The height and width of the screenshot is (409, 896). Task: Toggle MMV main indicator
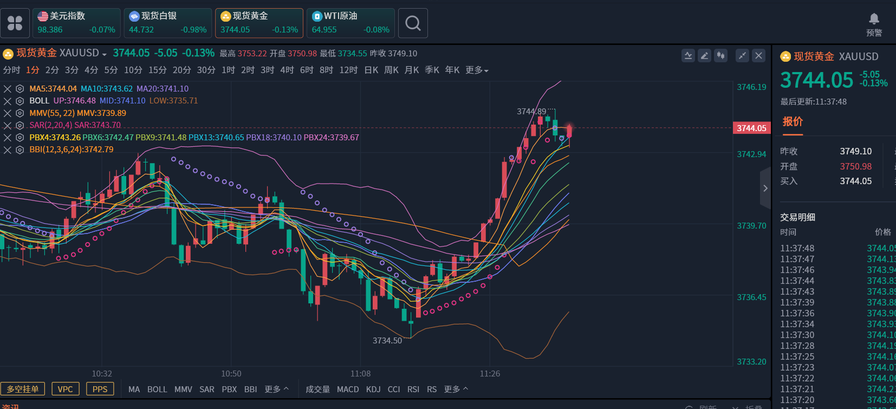point(183,389)
